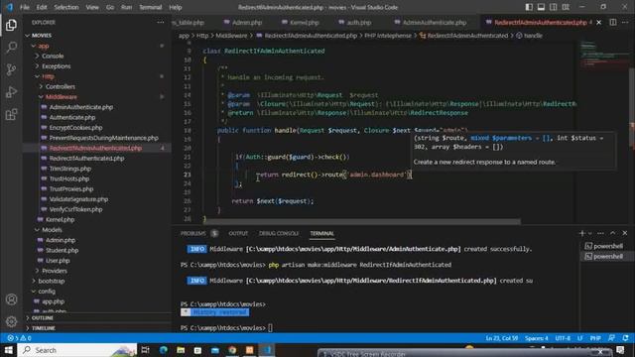
Task: Toggle panel layout button
Action: pos(541,7)
